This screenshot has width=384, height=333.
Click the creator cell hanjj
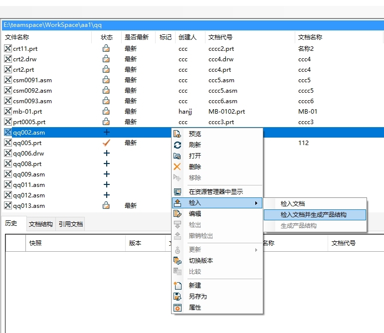(x=185, y=112)
